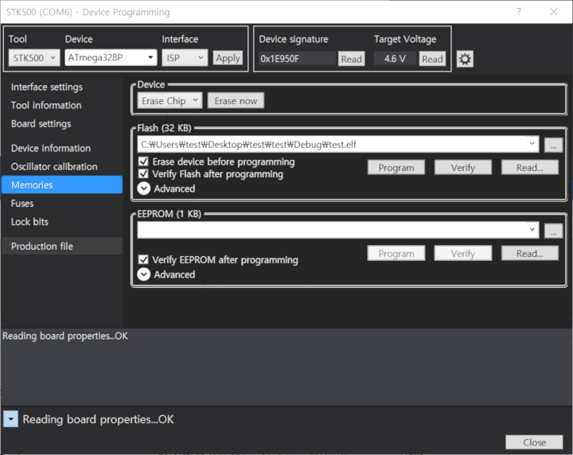The height and width of the screenshot is (455, 573).
Task: Read the Target Voltage
Action: tap(432, 59)
